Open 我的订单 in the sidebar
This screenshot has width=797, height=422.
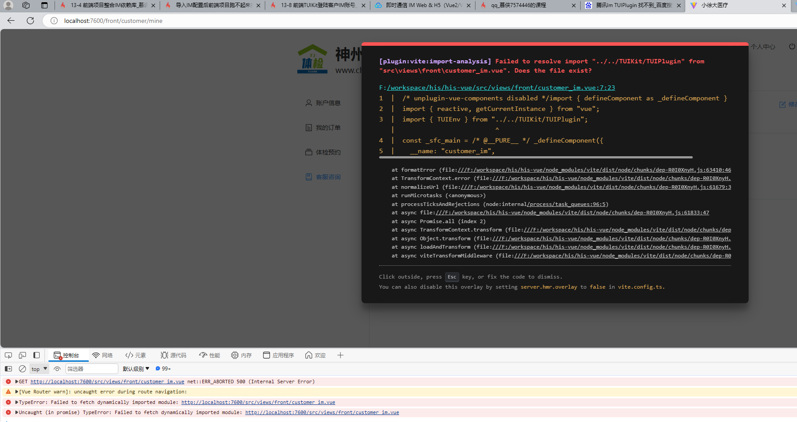tap(323, 128)
